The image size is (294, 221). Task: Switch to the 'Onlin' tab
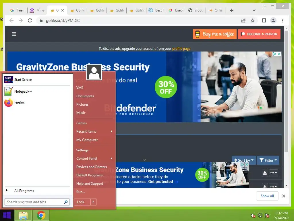(216, 10)
